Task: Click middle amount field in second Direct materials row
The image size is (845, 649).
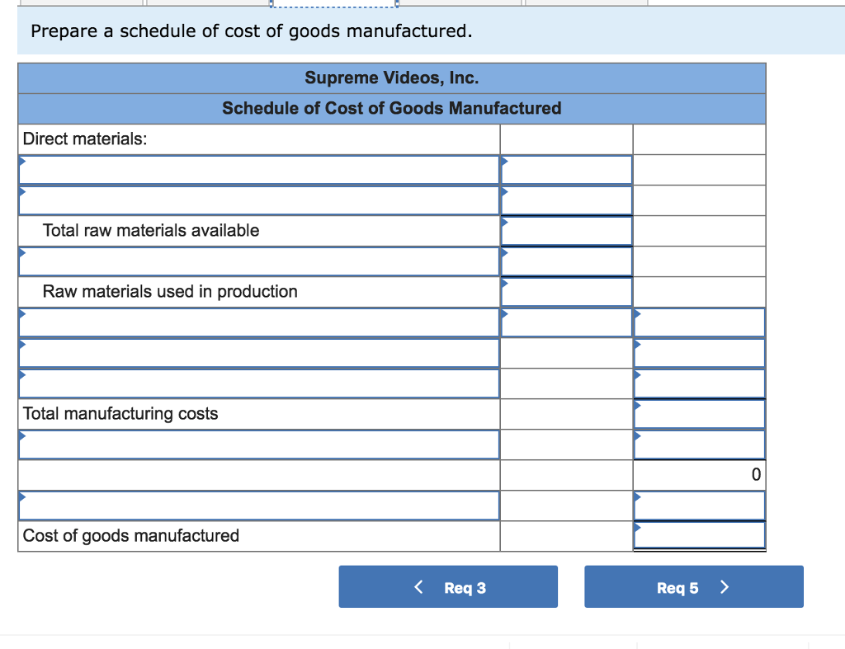Action: coord(566,200)
